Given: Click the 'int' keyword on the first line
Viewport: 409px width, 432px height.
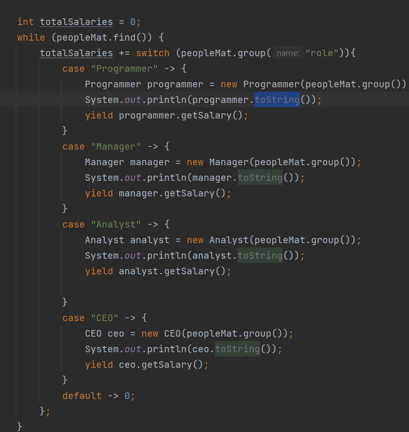Looking at the screenshot, I should [25, 22].
